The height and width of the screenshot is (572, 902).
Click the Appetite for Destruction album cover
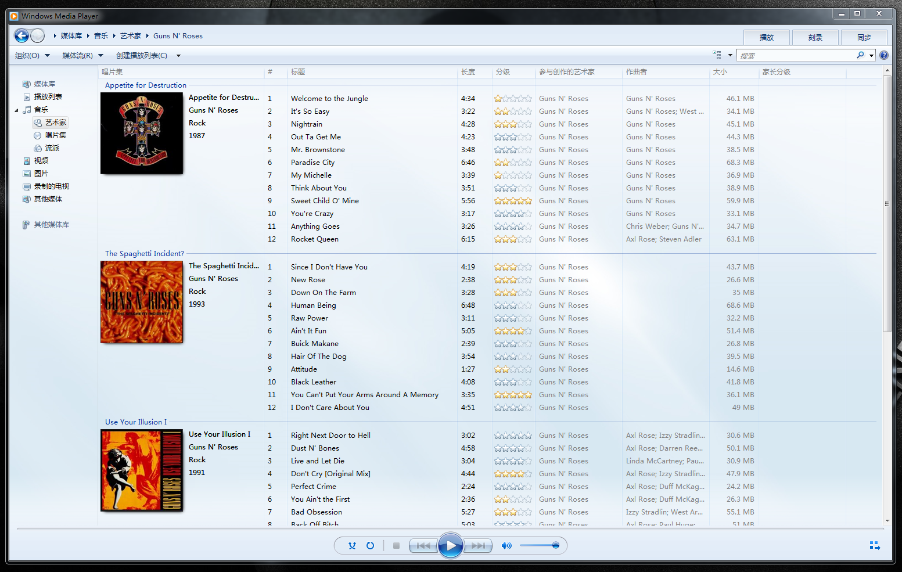click(142, 133)
